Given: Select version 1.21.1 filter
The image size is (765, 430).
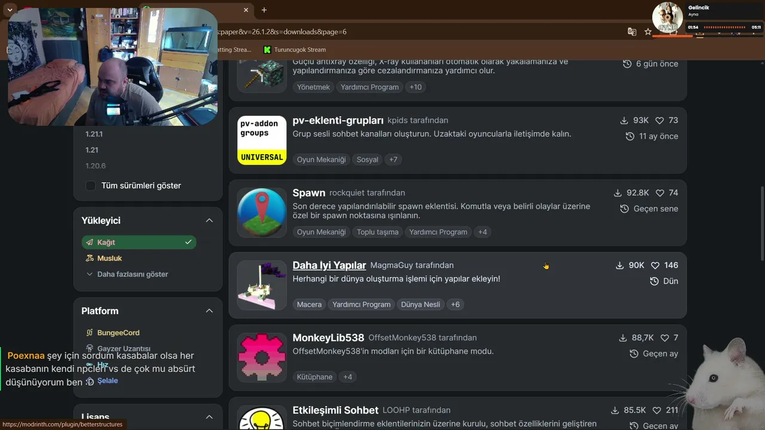Looking at the screenshot, I should point(94,134).
